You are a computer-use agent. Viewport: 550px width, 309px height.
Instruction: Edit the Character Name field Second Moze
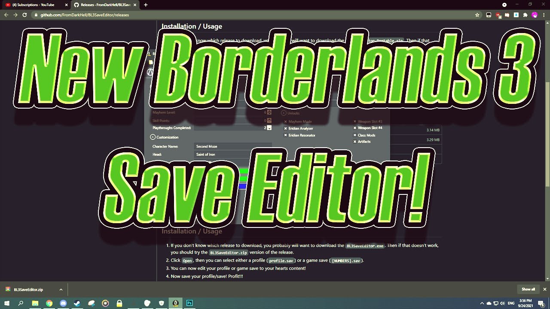coord(233,146)
